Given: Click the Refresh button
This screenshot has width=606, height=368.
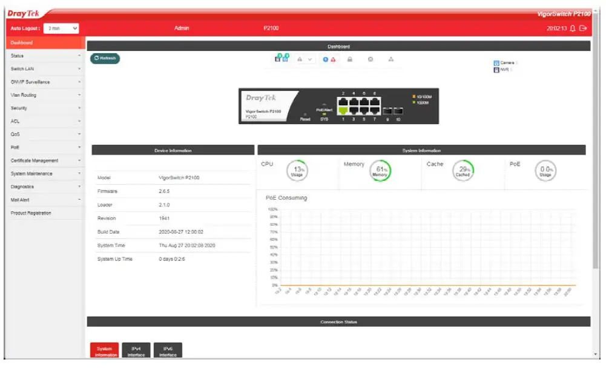Looking at the screenshot, I should pos(105,58).
